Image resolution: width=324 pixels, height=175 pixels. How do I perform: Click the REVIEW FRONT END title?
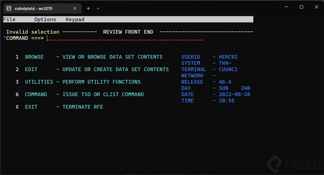coord(128,32)
